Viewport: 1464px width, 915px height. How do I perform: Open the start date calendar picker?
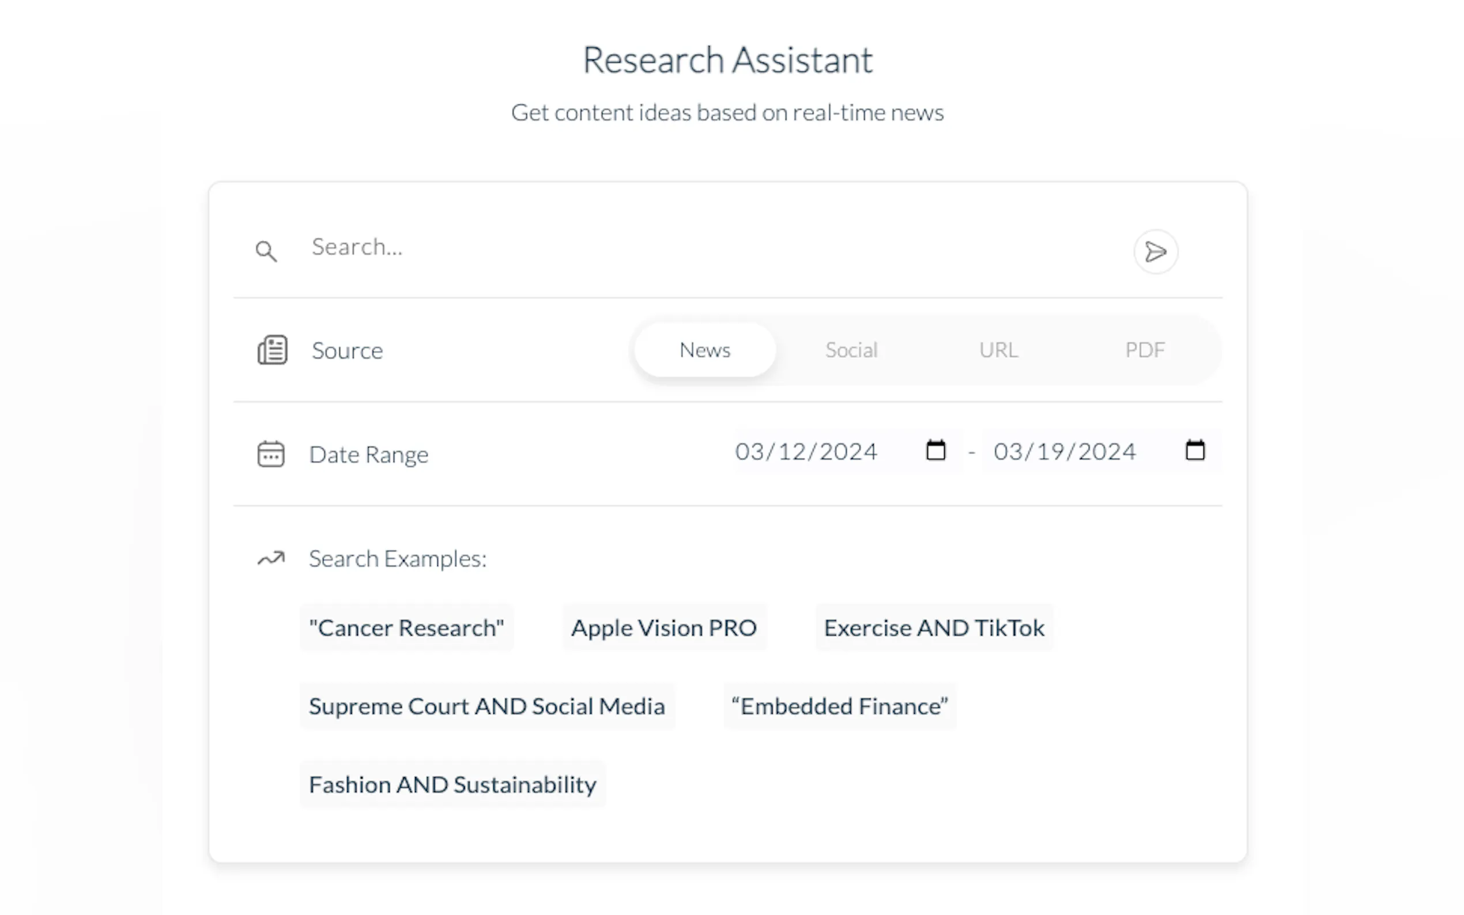[935, 451]
